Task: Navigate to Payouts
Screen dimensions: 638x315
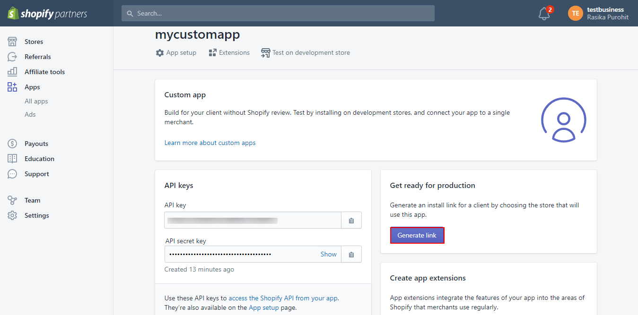Action: coord(36,144)
